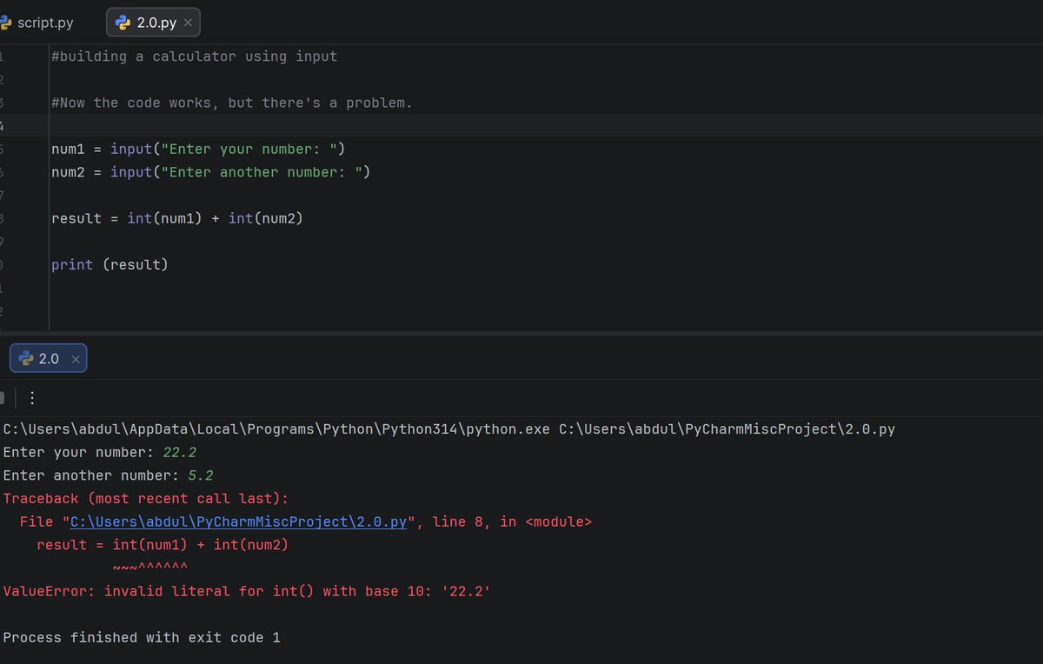Click the Python icon on the 2.0 run tab
This screenshot has height=664, width=1043.
25,358
